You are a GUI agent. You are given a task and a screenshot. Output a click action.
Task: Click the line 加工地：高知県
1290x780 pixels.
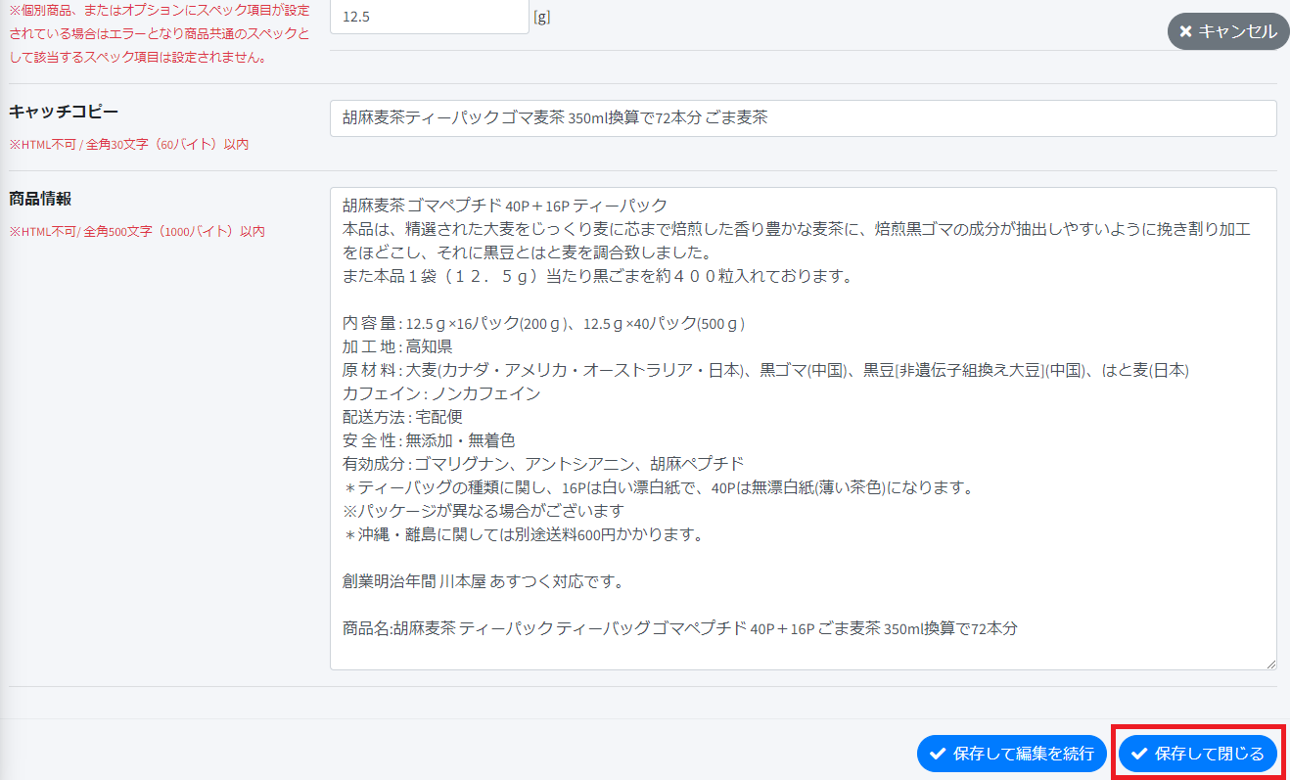point(397,346)
